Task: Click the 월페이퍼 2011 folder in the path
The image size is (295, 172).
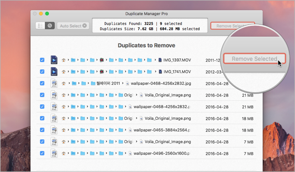Action: (x=105, y=83)
